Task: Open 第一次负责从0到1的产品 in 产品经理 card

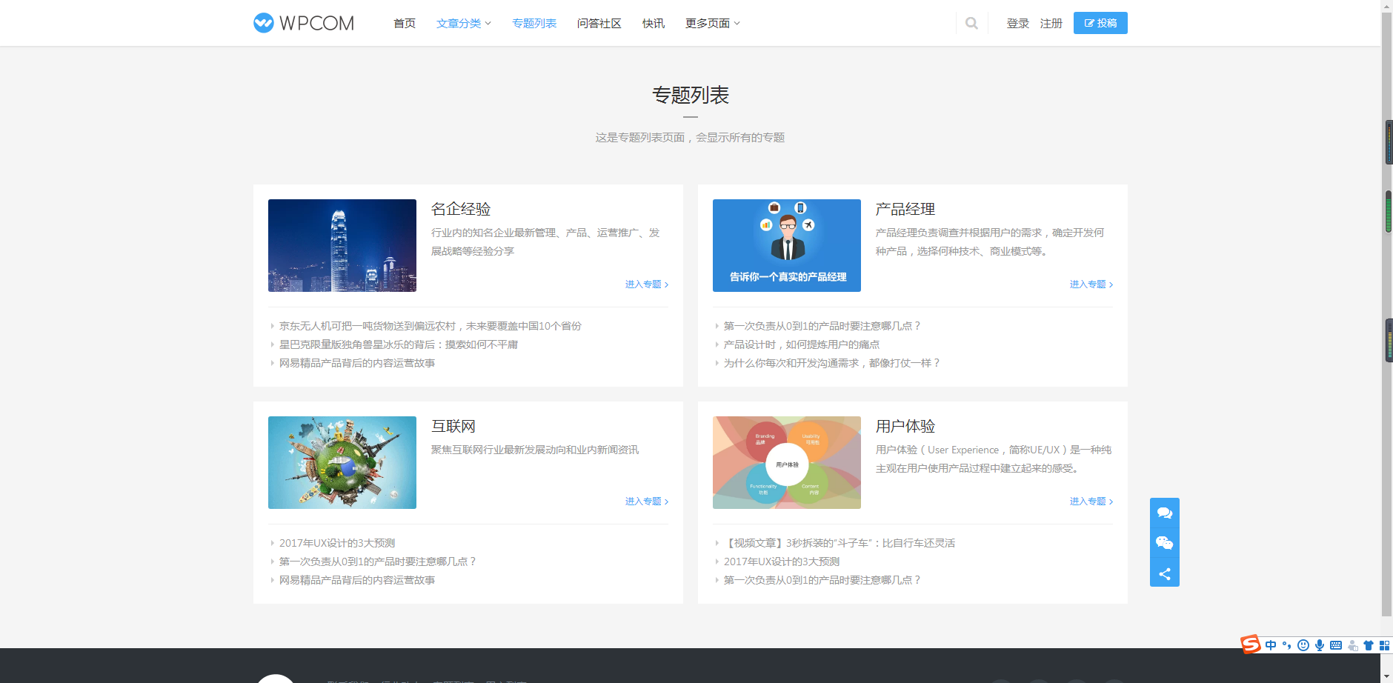Action: [822, 326]
